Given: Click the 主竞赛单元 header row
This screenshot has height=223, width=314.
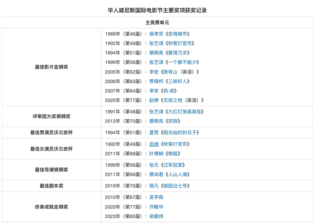Looking at the screenshot, I should (157, 22).
